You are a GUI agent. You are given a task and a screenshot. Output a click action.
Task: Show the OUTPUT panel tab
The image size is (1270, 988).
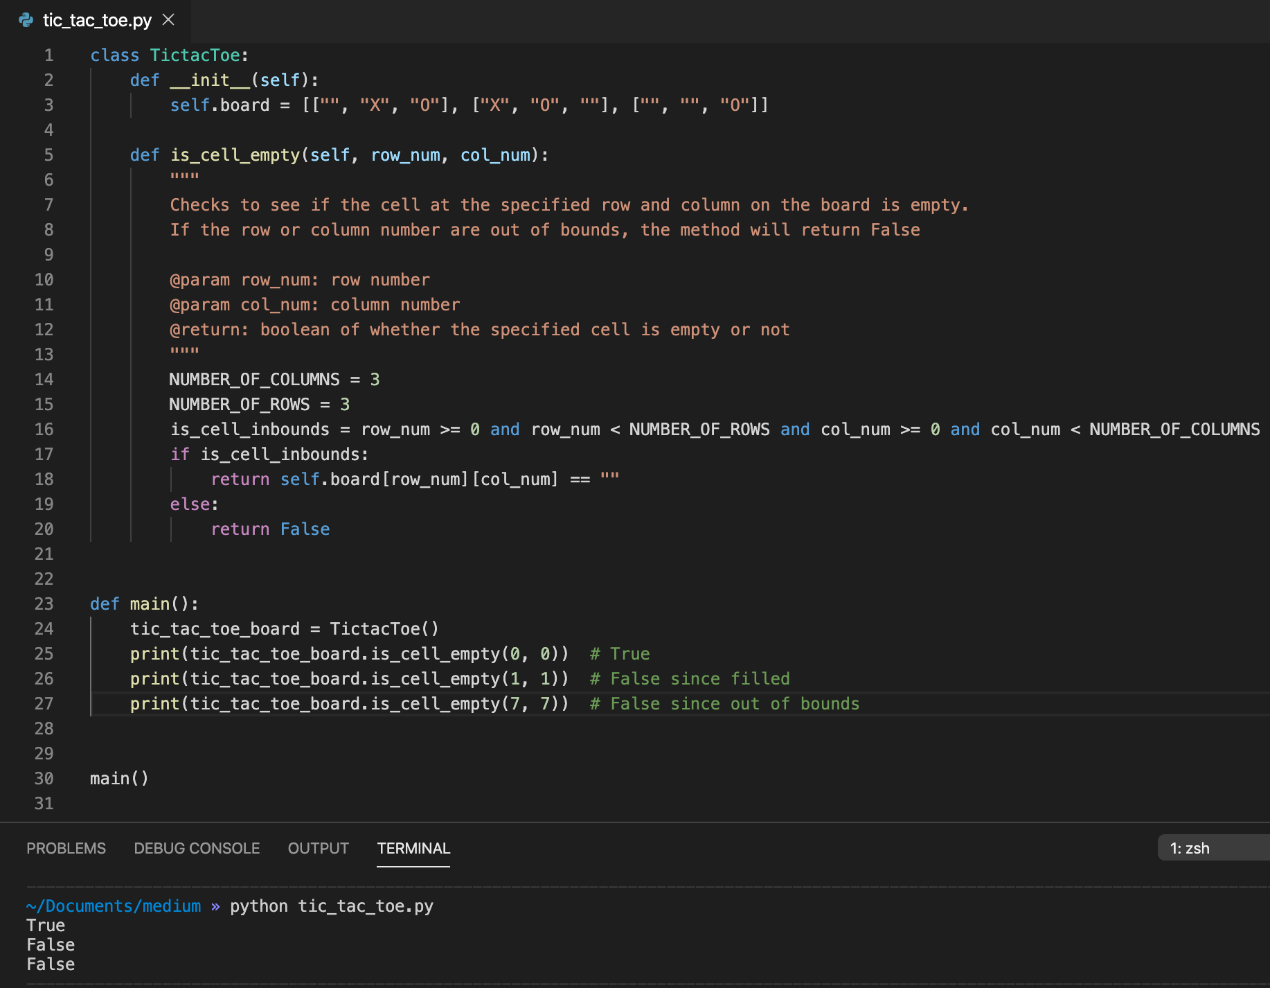click(319, 848)
